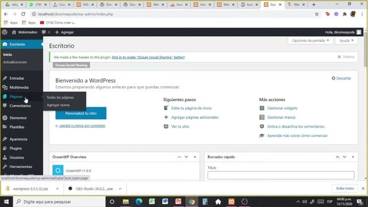Image resolution: width=368 pixels, height=207 pixels.
Task: Move Borrador rápido panel down
Action: [344, 157]
